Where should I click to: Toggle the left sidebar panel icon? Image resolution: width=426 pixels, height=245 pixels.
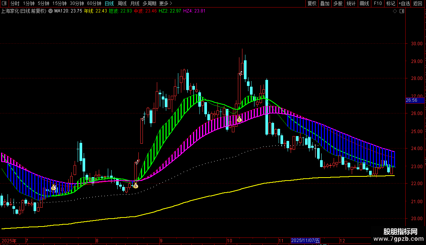4,3
